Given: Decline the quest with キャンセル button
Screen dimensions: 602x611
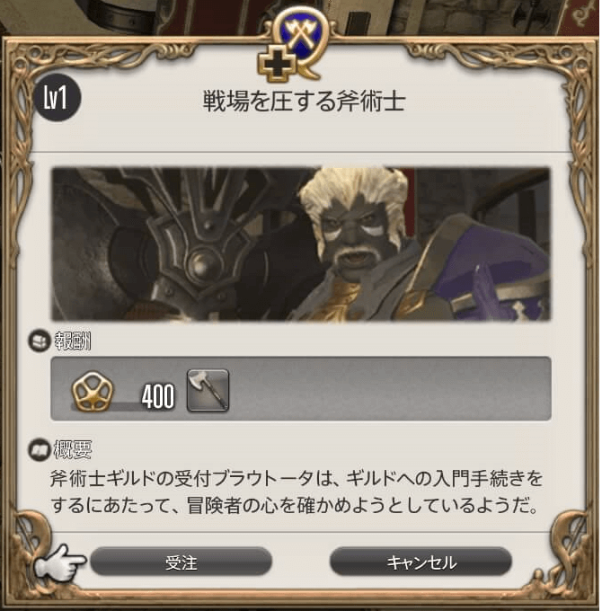Looking at the screenshot, I should [421, 562].
